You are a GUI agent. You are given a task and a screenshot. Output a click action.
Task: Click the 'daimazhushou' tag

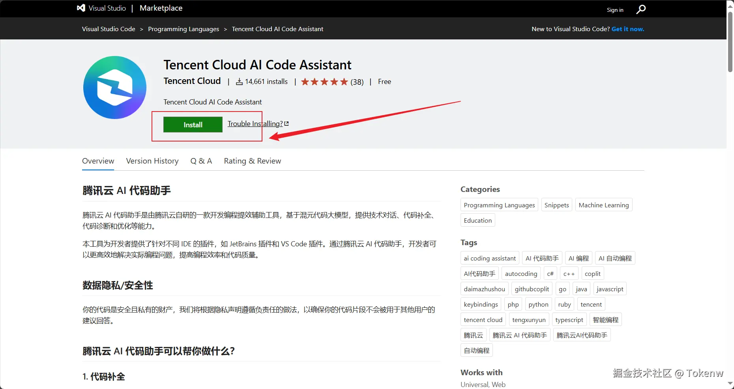485,289
